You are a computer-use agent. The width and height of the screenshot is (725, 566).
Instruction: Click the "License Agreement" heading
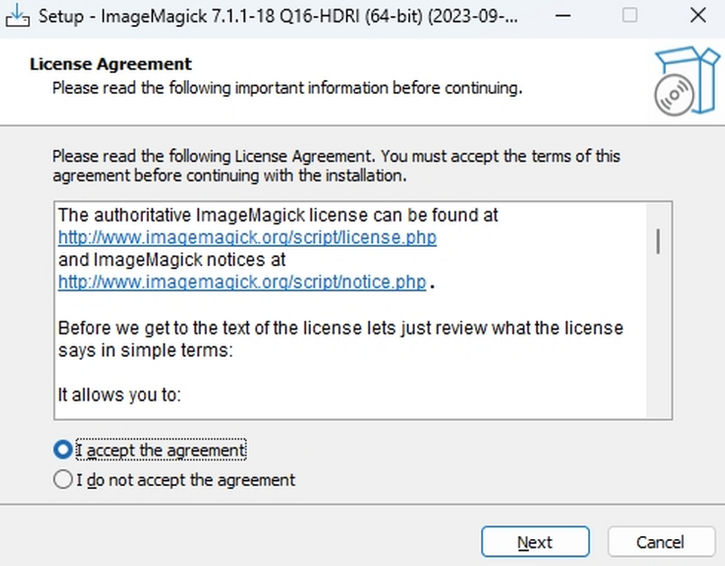(x=111, y=64)
